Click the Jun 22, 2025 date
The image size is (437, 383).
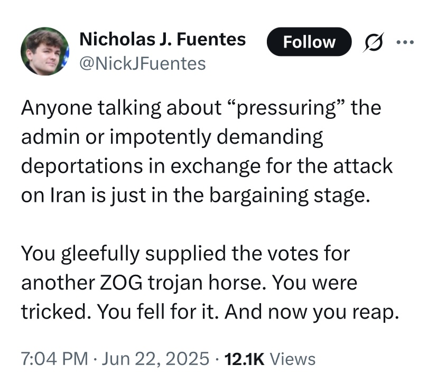[x=155, y=359]
